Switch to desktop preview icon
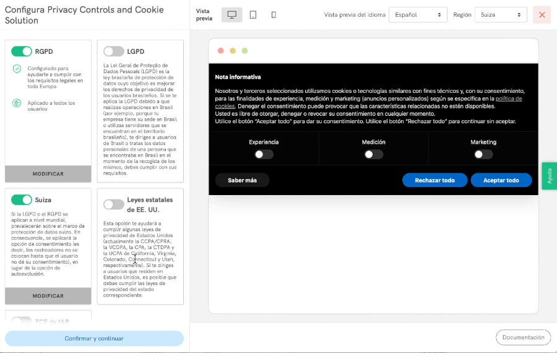This screenshot has height=353, width=557. [x=232, y=15]
